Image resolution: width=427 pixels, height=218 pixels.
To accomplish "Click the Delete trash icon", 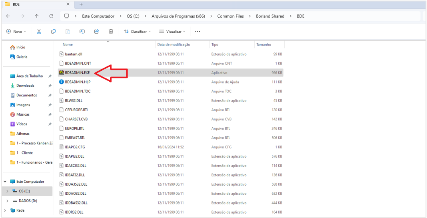I will coord(111,31).
